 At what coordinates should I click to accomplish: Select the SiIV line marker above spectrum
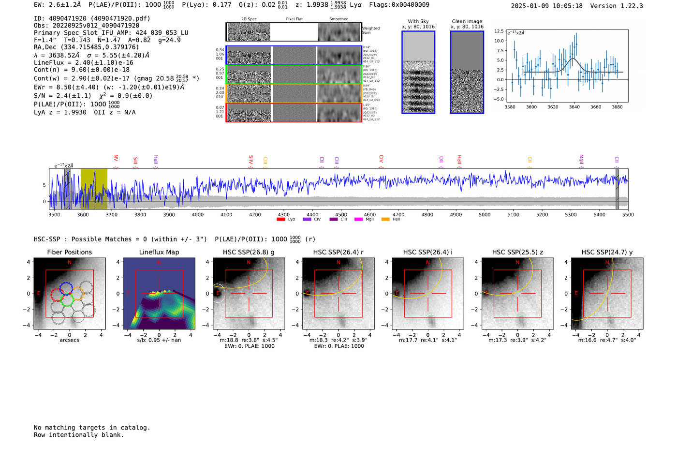click(250, 161)
